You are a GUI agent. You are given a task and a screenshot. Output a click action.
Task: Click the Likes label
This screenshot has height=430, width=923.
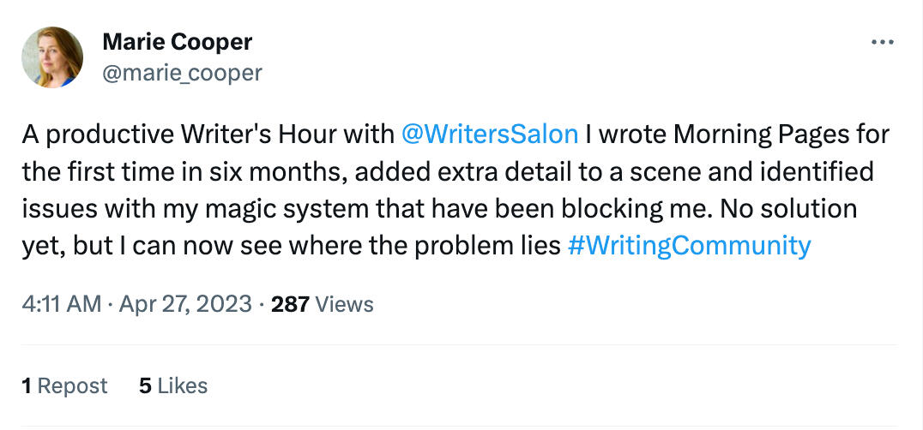183,385
